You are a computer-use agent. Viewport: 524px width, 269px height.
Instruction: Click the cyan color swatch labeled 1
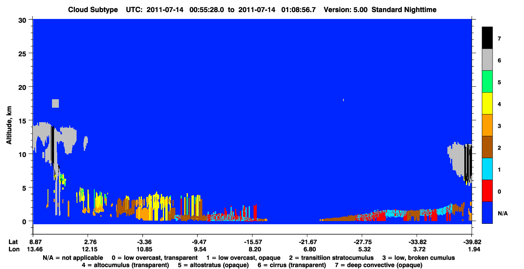point(487,169)
